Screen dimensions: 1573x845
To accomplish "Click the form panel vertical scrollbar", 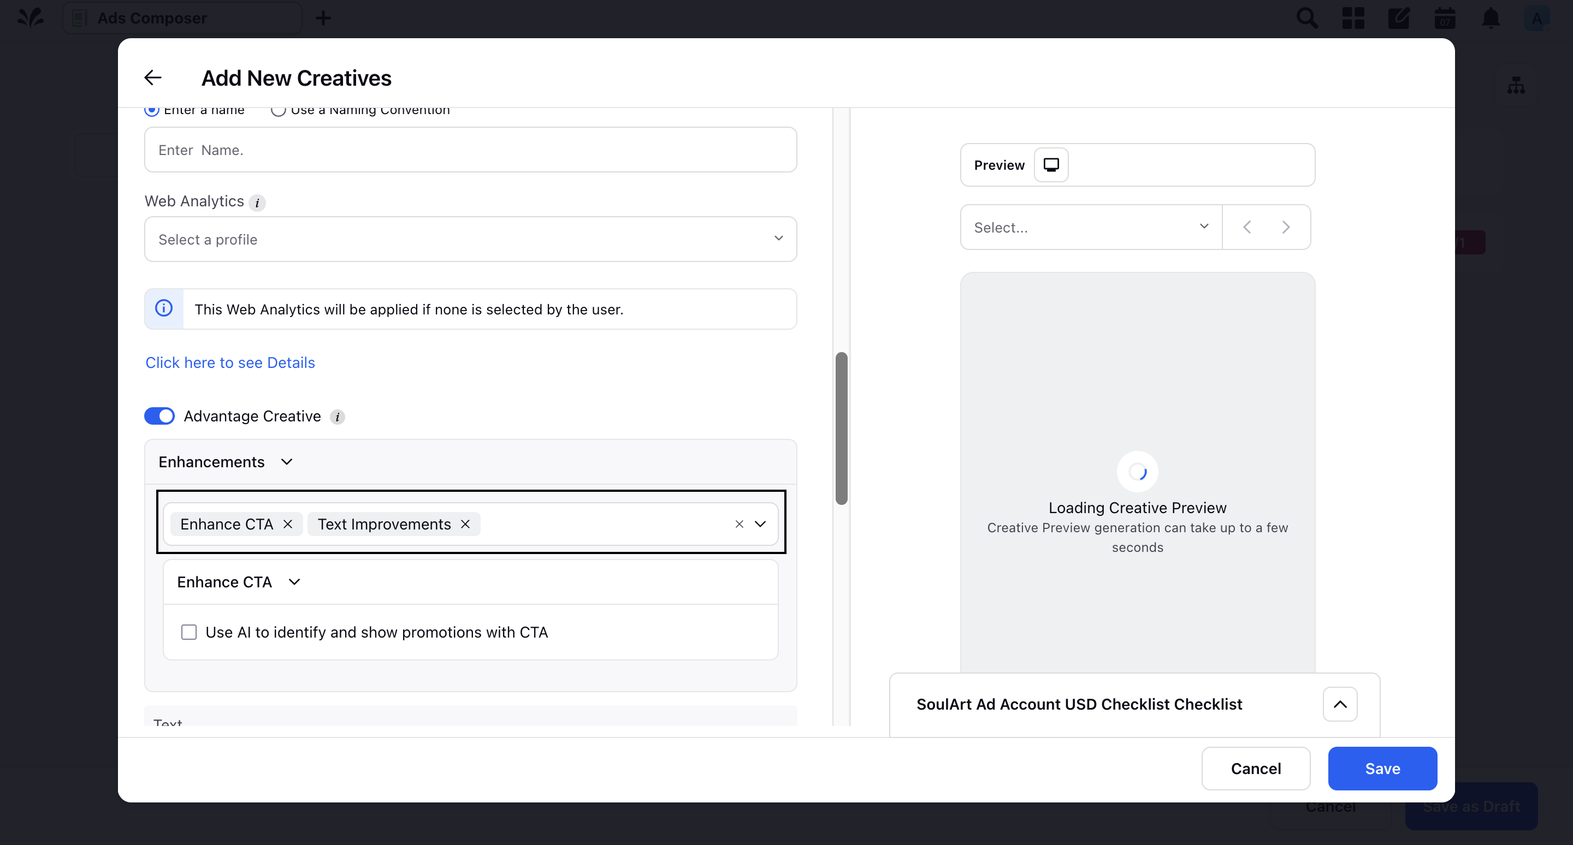I will (x=842, y=429).
